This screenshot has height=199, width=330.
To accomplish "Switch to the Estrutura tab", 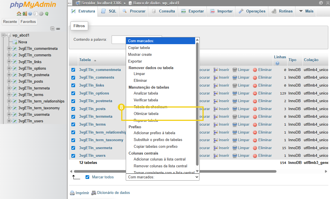I will pyautogui.click(x=83, y=11).
